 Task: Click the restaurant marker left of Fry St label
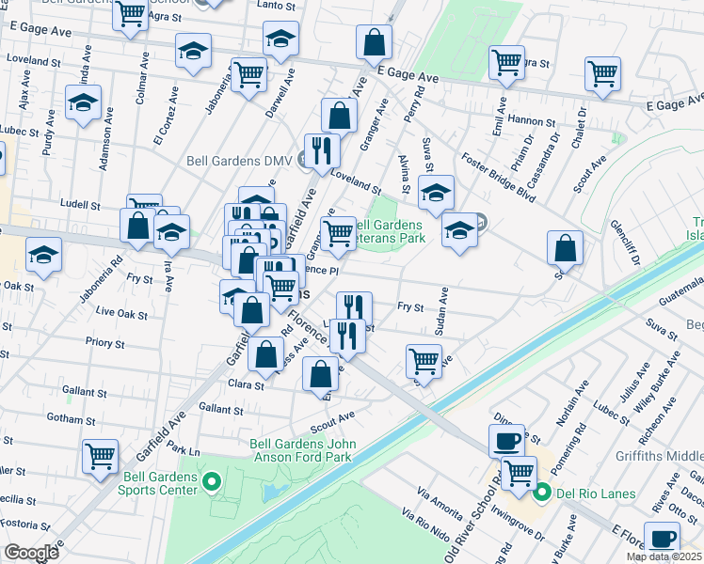pos(354,306)
